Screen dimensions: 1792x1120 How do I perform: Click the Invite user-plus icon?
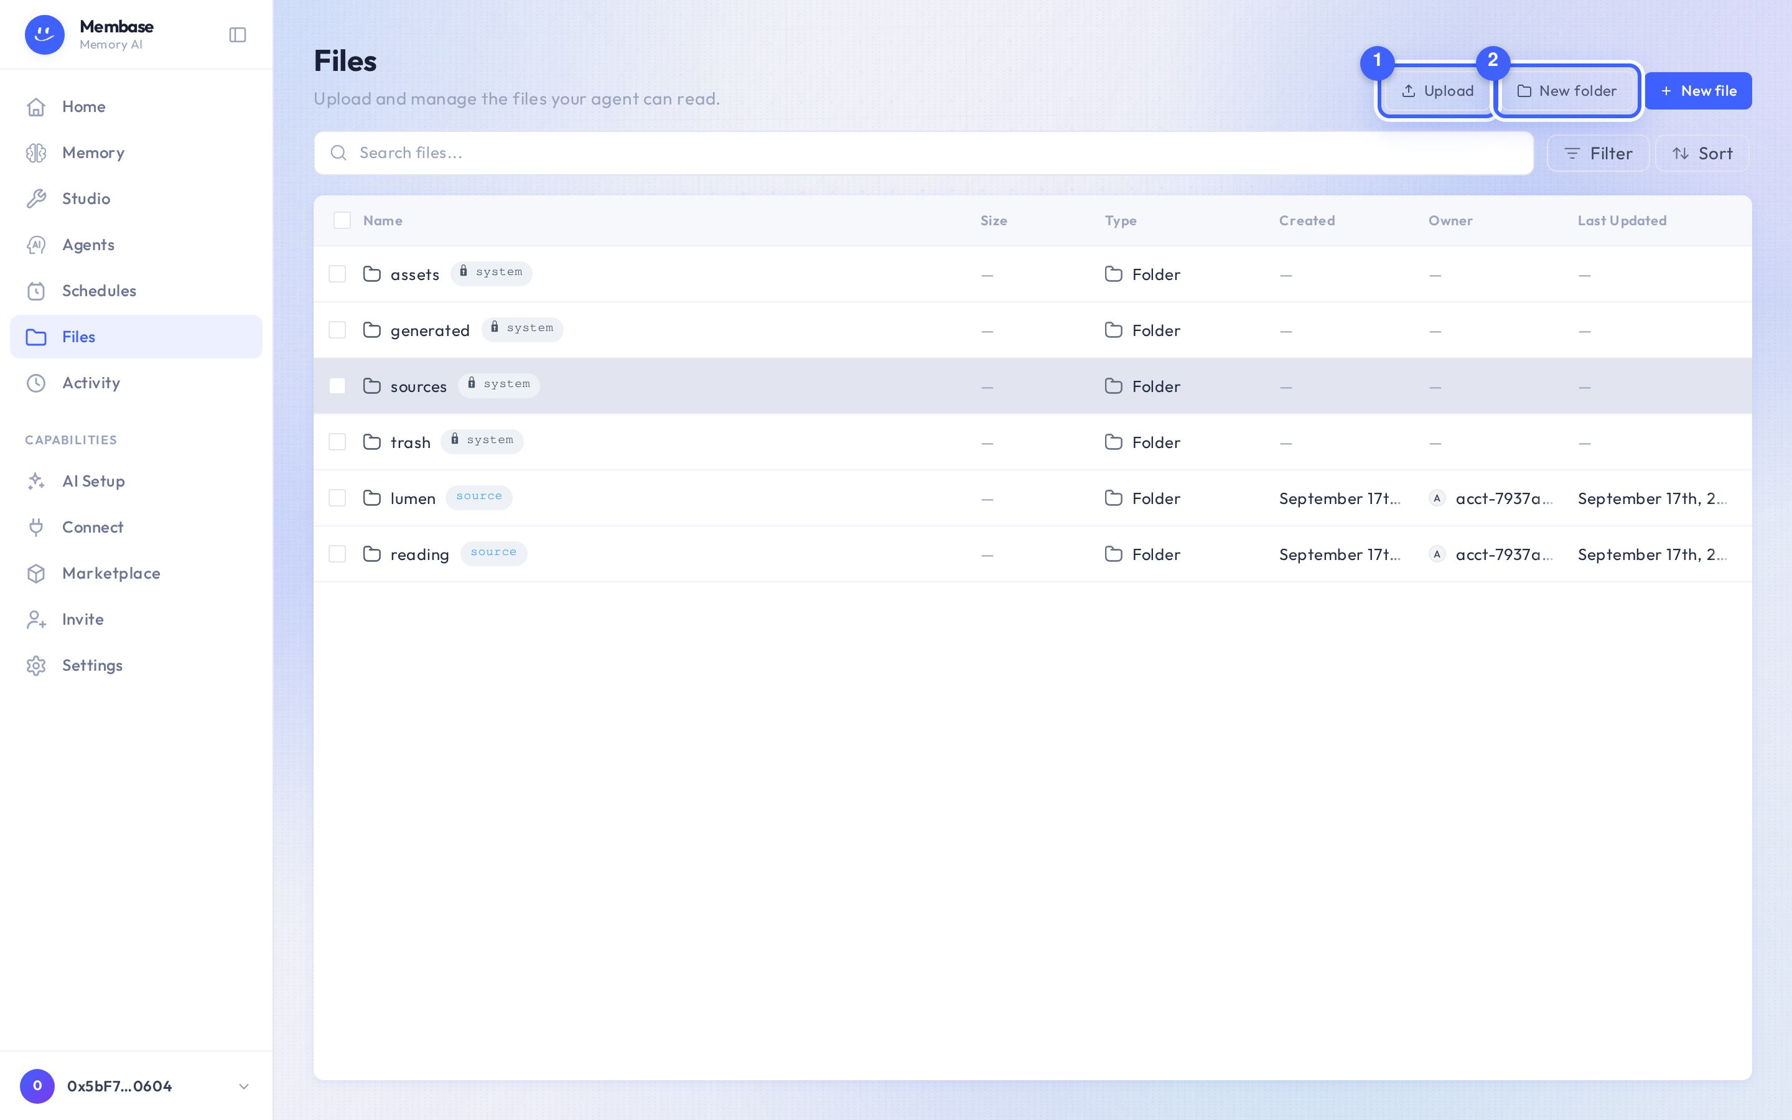(36, 619)
